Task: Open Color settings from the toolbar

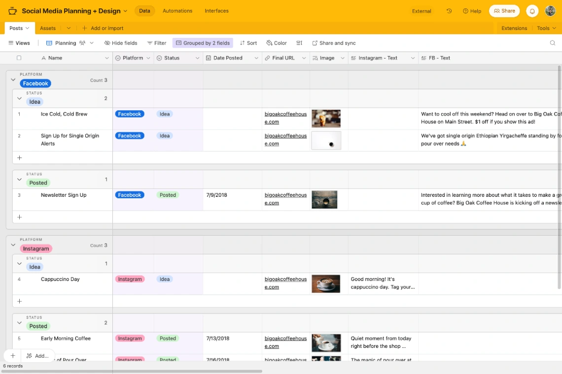Action: pos(277,43)
